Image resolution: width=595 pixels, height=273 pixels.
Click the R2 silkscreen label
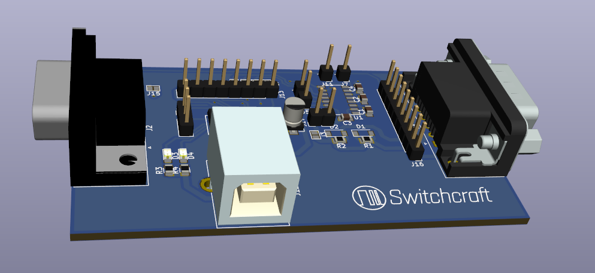coord(341,146)
